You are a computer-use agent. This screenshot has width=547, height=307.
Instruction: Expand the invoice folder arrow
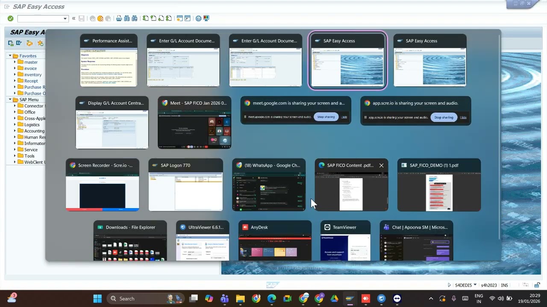pyautogui.click(x=15, y=68)
